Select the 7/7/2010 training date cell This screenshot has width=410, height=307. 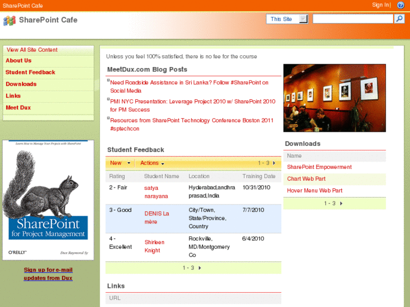[253, 210]
